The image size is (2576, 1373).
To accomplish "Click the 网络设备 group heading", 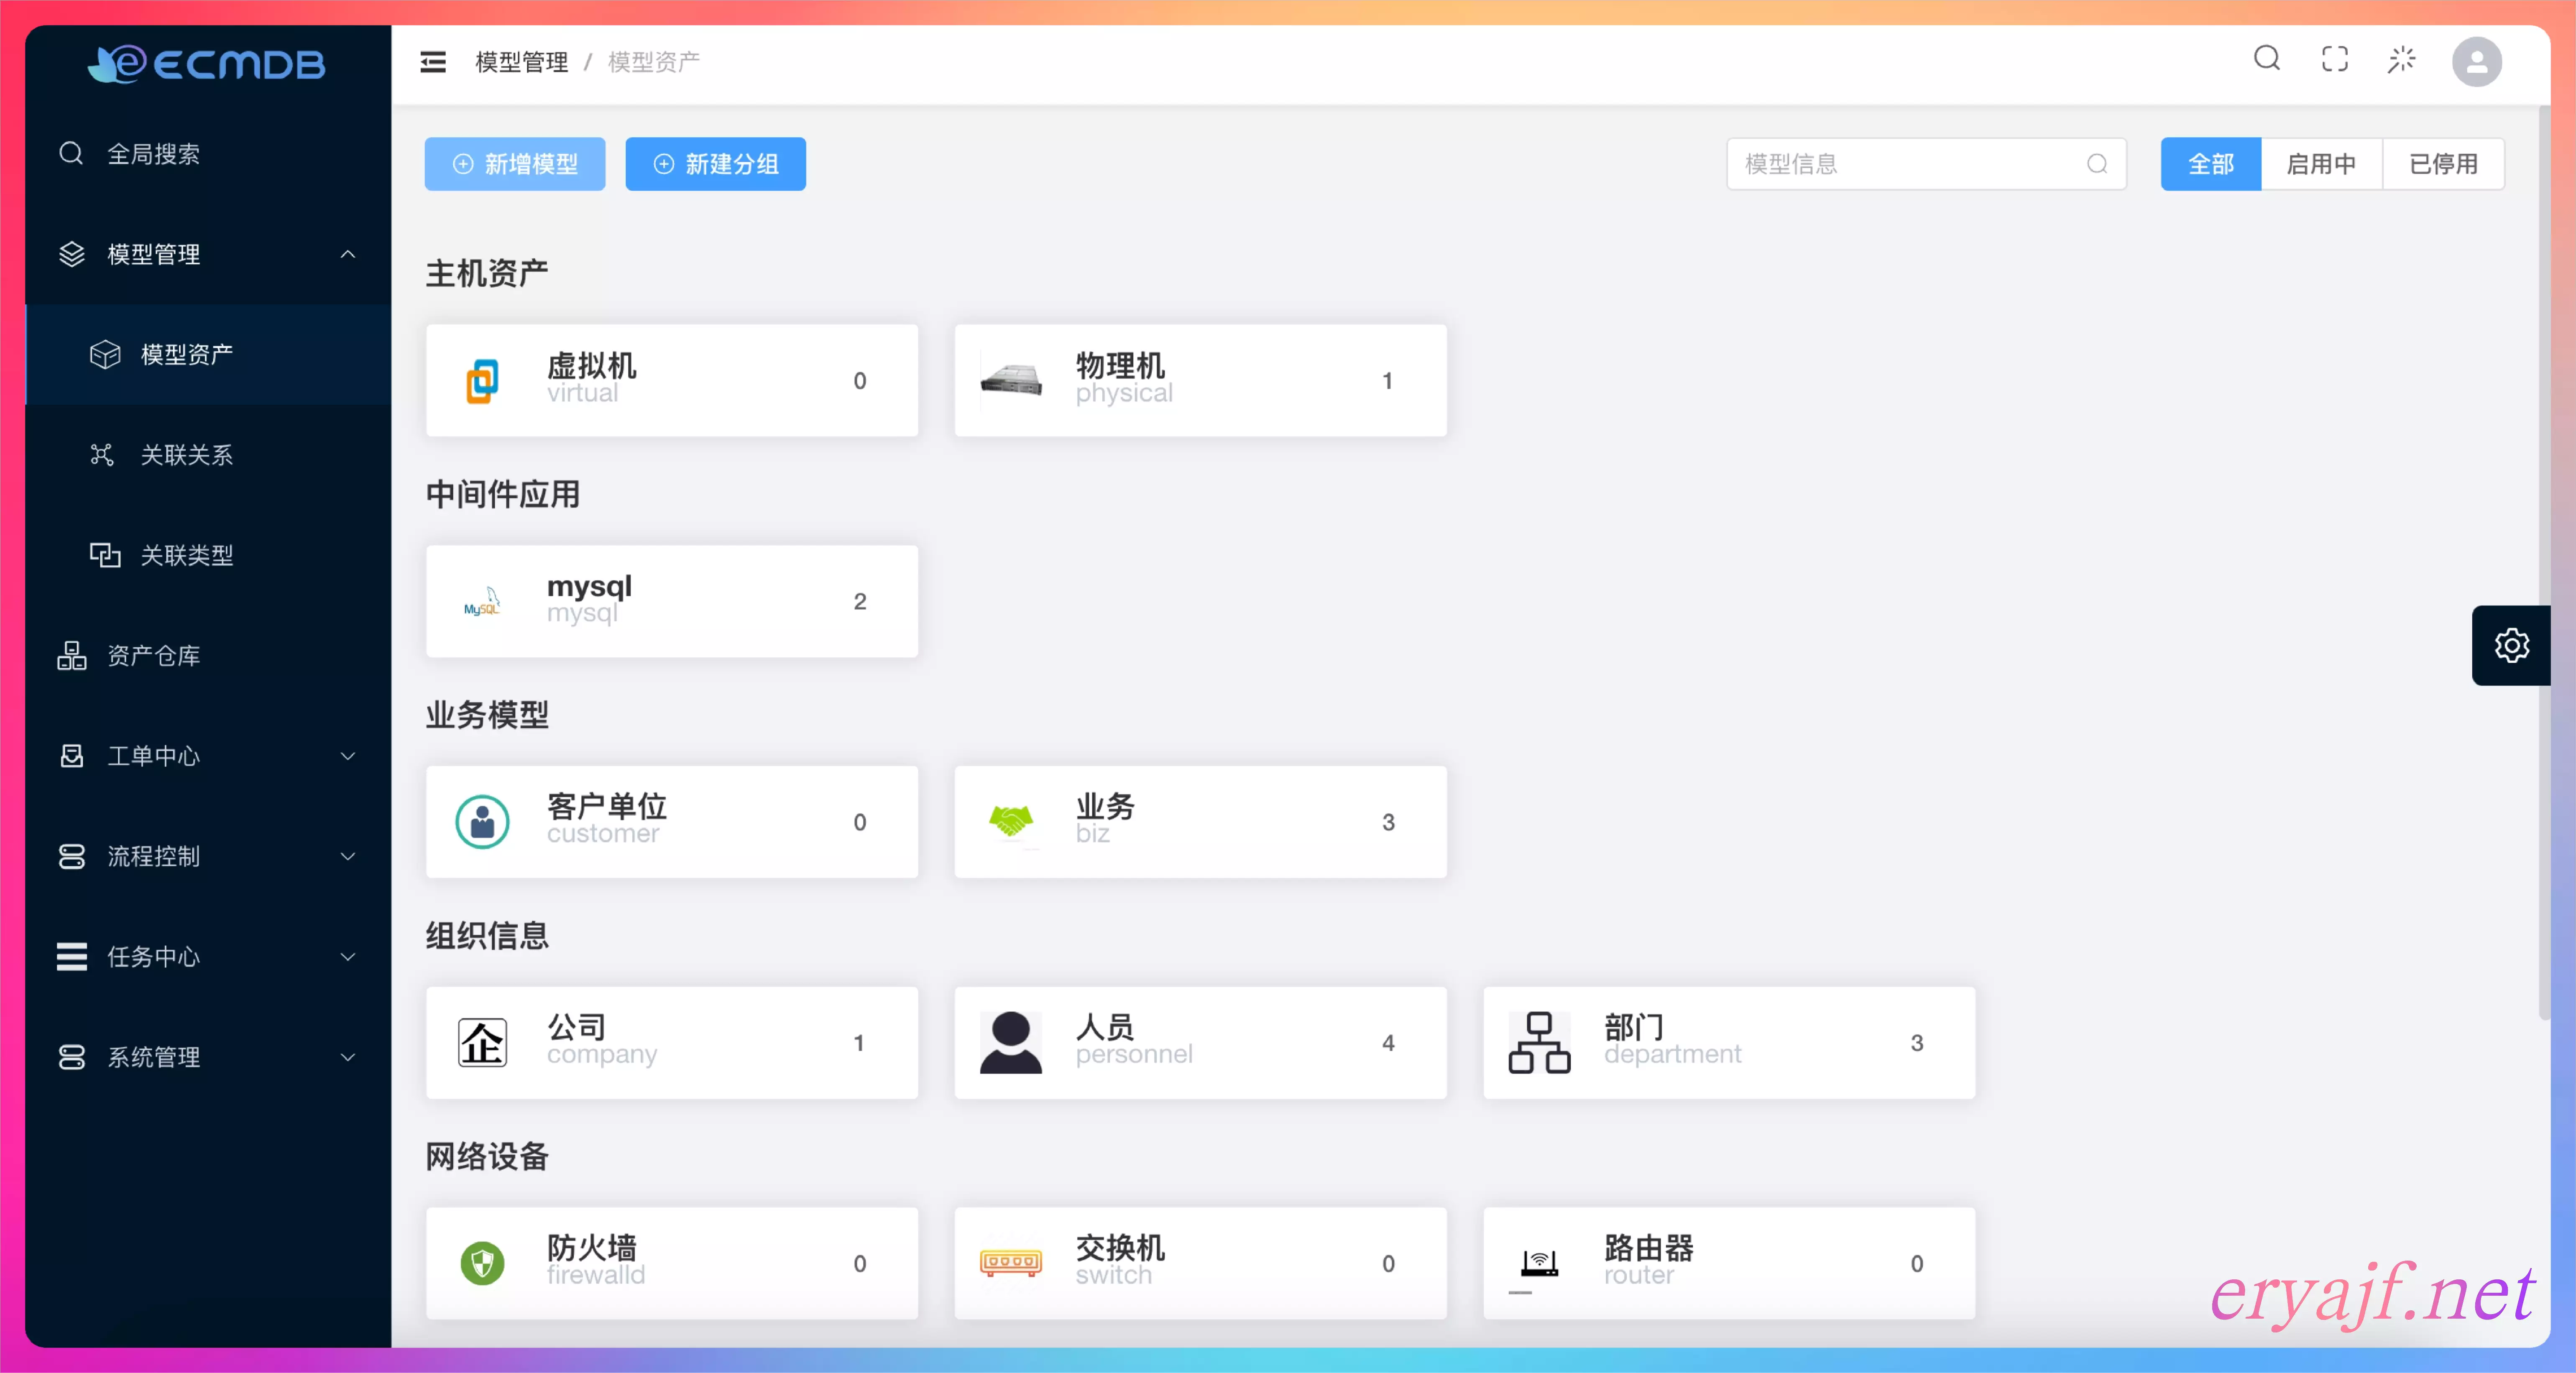I will [x=487, y=1157].
